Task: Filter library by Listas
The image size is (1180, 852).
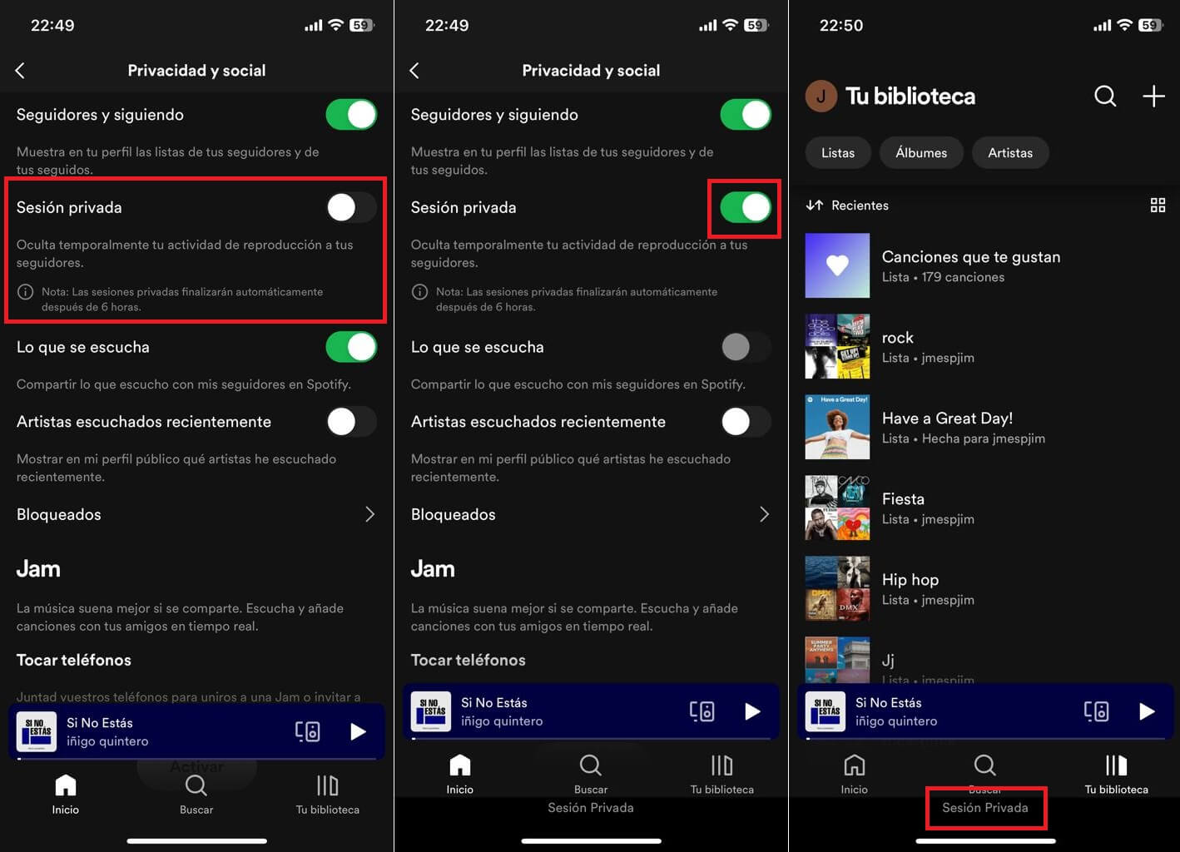Action: click(x=838, y=153)
